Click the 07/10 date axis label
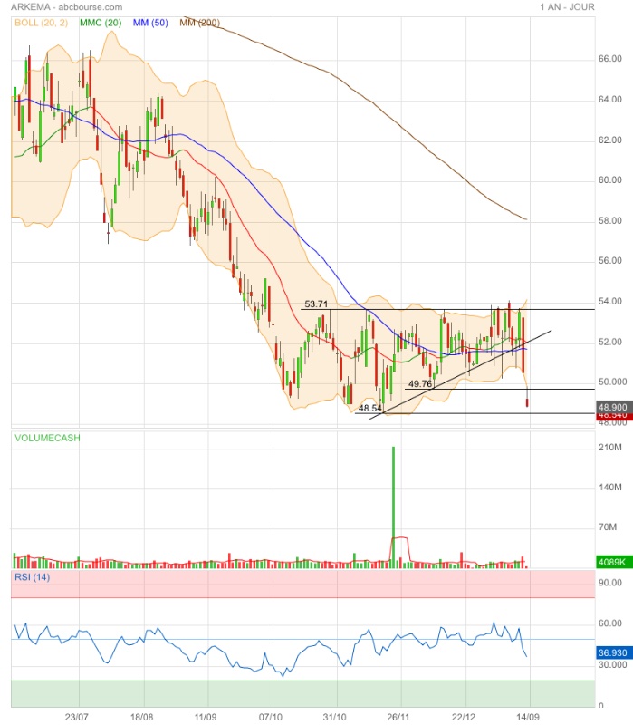This screenshot has width=633, height=725. point(270,717)
